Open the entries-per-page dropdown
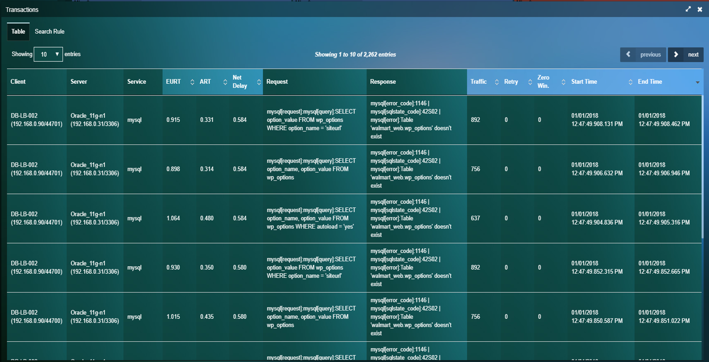The height and width of the screenshot is (362, 709). point(48,55)
